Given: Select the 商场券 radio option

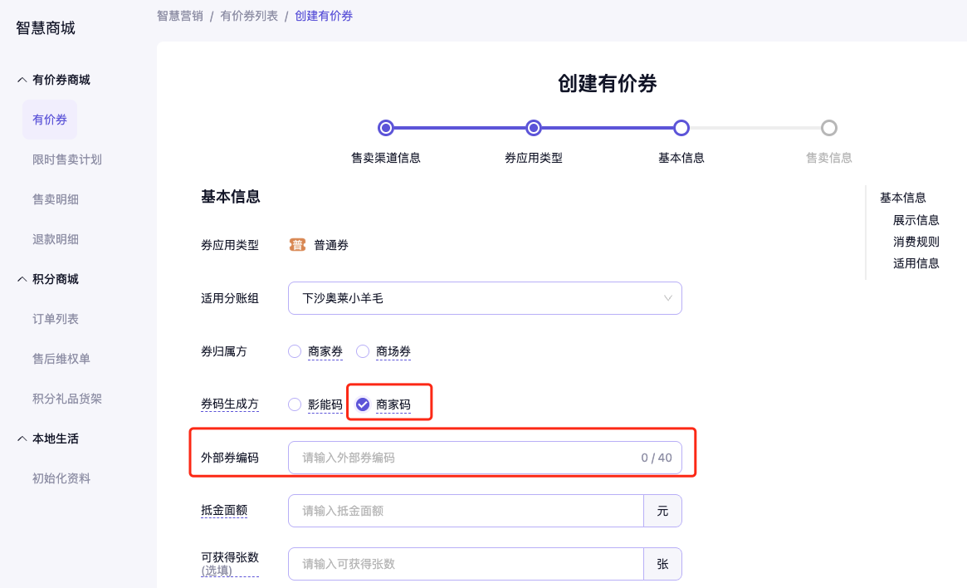Looking at the screenshot, I should point(363,351).
